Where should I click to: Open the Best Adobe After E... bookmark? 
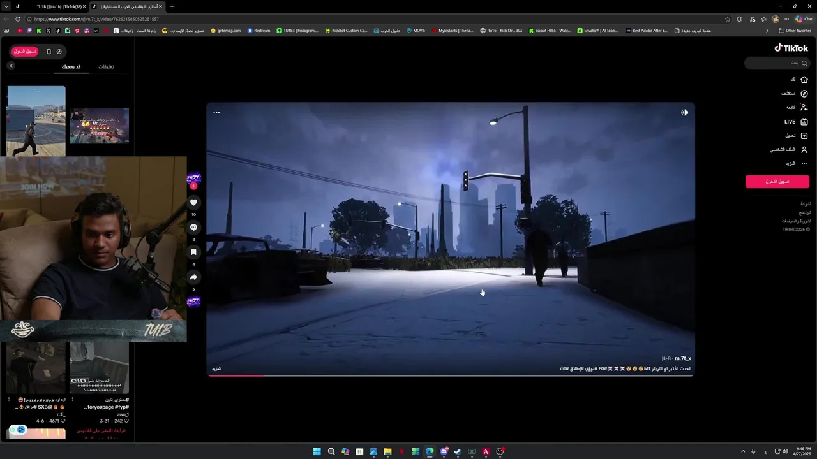tap(646, 31)
